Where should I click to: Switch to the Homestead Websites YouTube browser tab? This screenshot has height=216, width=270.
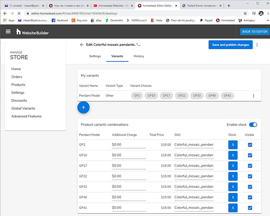point(113,6)
